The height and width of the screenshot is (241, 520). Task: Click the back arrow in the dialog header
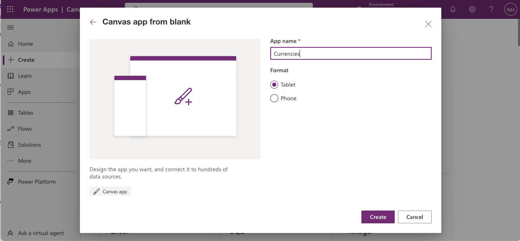[93, 22]
